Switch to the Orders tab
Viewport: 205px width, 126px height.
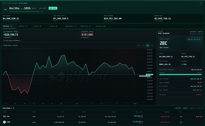[x=40, y=26]
